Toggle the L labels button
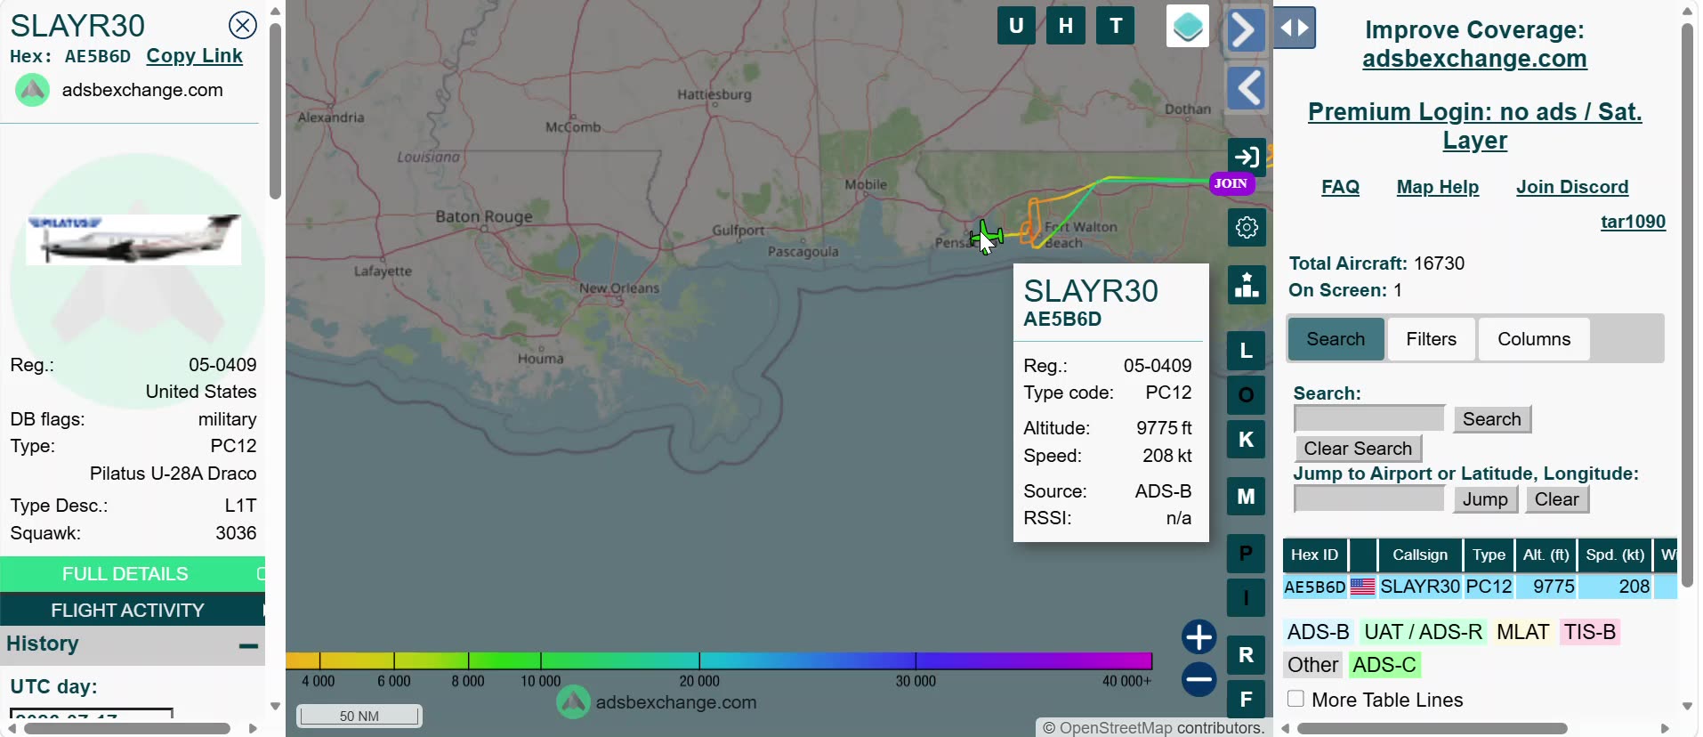Screen dimensions: 1703x737 [x=1246, y=351]
